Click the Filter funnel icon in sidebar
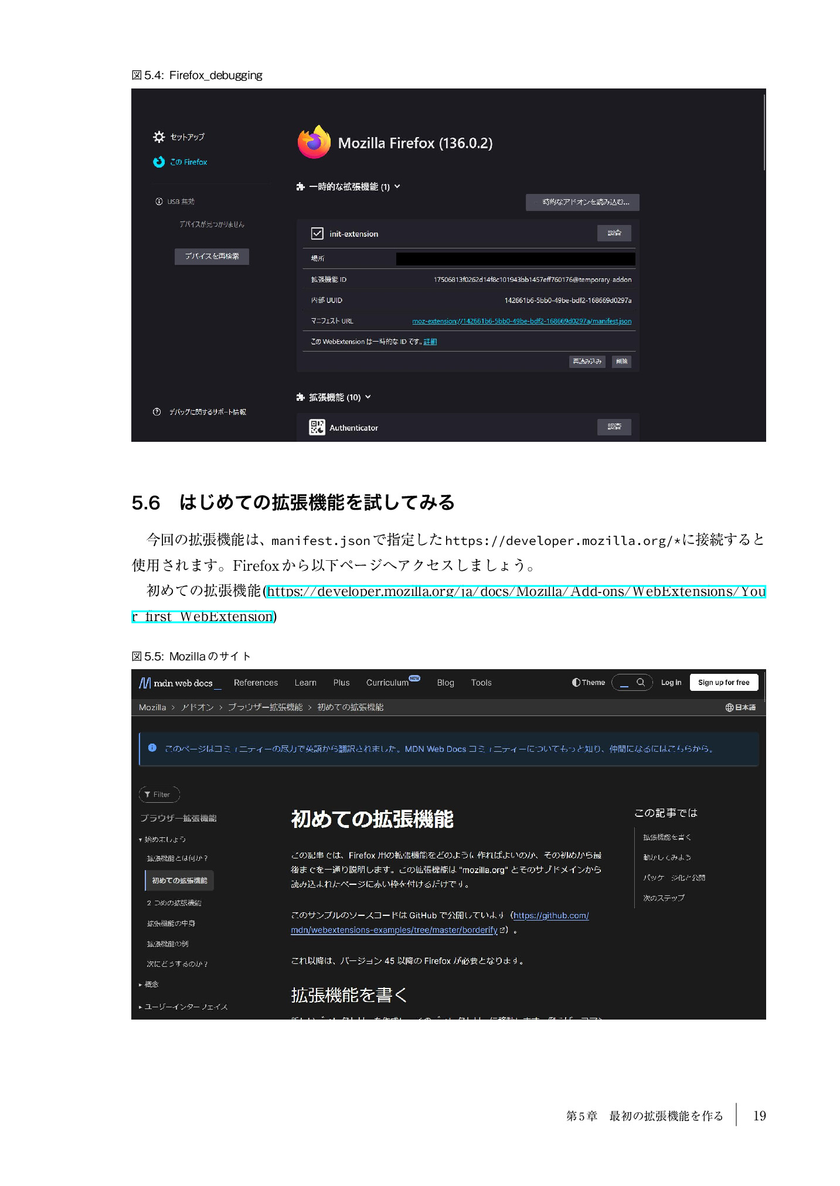 148,795
